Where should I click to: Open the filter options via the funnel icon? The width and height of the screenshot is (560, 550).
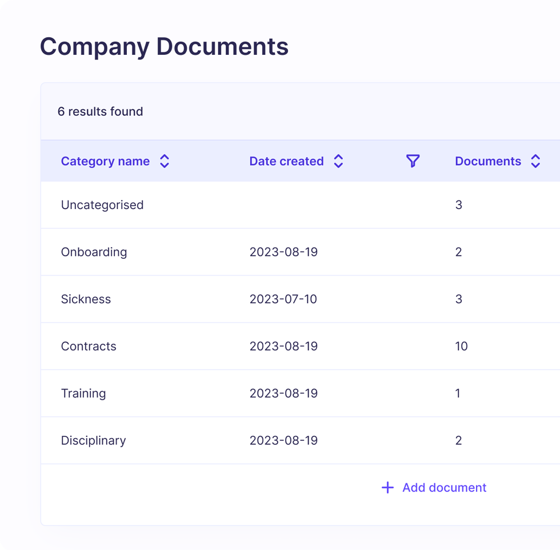click(413, 161)
